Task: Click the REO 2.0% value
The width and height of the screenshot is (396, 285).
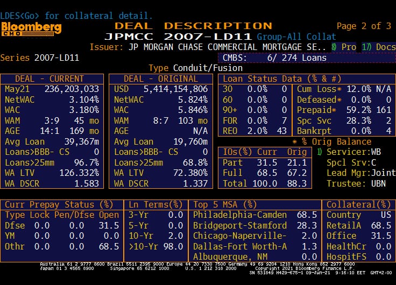Action: (x=257, y=131)
